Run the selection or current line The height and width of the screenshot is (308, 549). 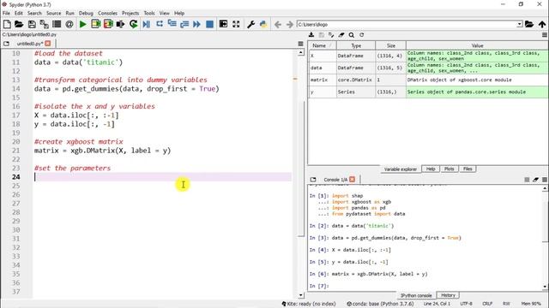click(120, 24)
